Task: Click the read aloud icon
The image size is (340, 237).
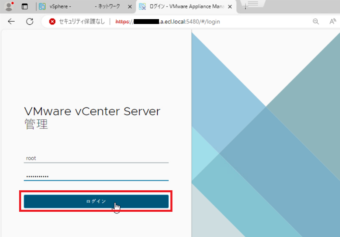Action: click(x=333, y=22)
